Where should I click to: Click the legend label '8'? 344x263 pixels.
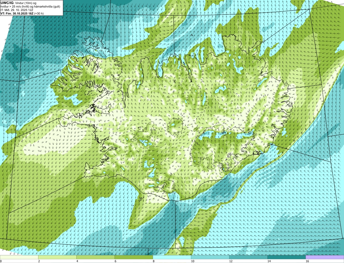pyautogui.click(x=154, y=261)
